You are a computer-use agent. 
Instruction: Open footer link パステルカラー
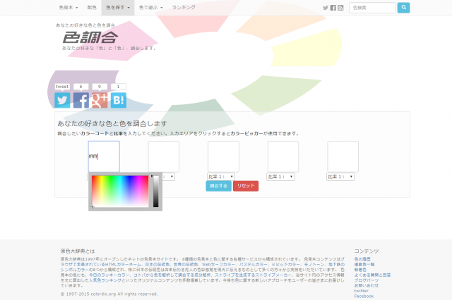[x=254, y=264]
